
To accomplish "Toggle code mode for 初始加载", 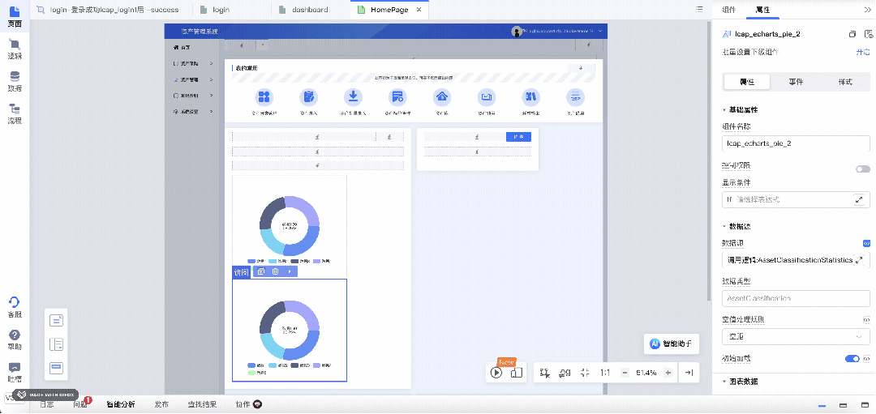I will (866, 358).
